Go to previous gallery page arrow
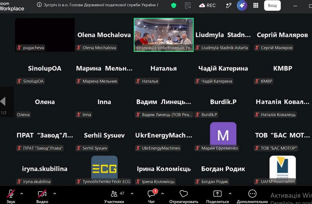This screenshot has height=204, width=312. (x=3, y=101)
